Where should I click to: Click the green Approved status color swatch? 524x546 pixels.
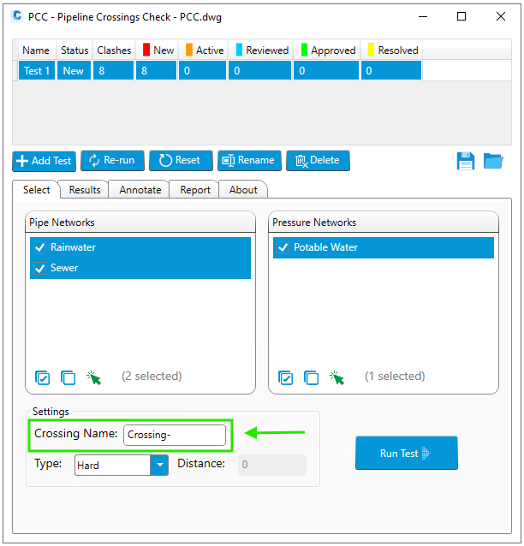[x=304, y=50]
